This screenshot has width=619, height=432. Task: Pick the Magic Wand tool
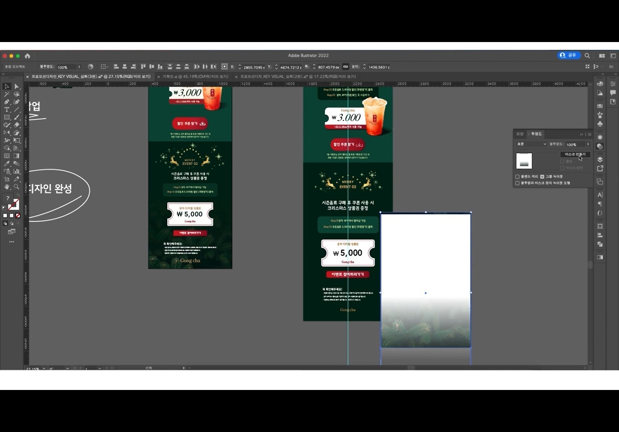pyautogui.click(x=7, y=94)
